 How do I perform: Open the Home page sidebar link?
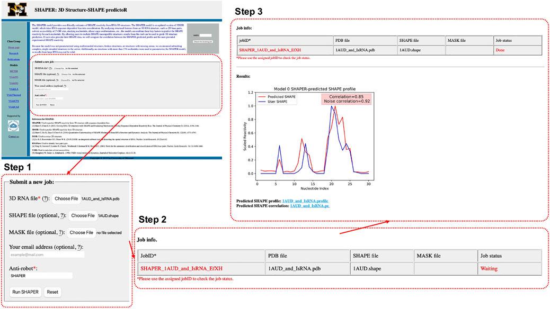14,47
